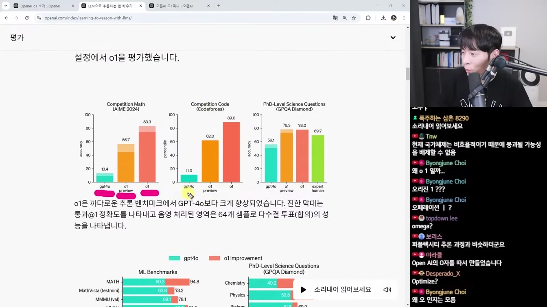Click chat username '보리스'
The width and height of the screenshot is (547, 307).
(434, 236)
